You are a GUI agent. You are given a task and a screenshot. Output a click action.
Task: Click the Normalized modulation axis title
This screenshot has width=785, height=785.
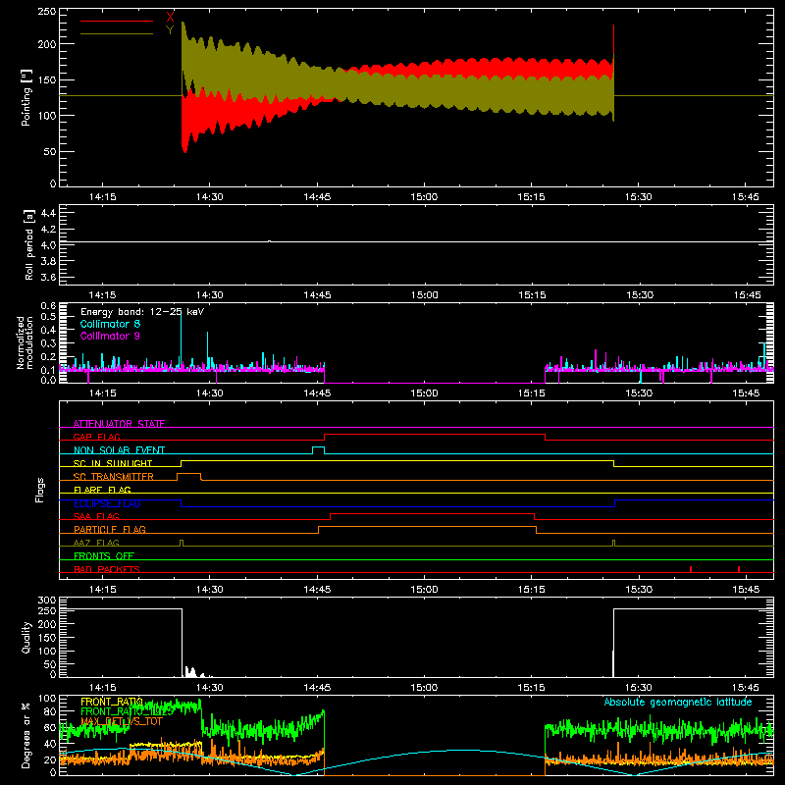(25, 342)
